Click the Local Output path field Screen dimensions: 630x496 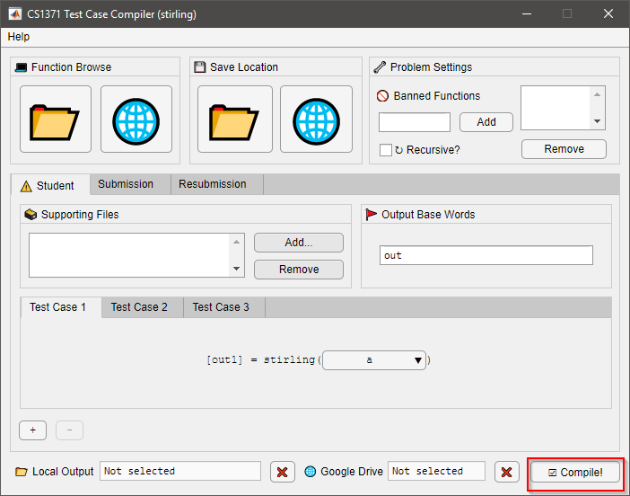click(x=180, y=471)
